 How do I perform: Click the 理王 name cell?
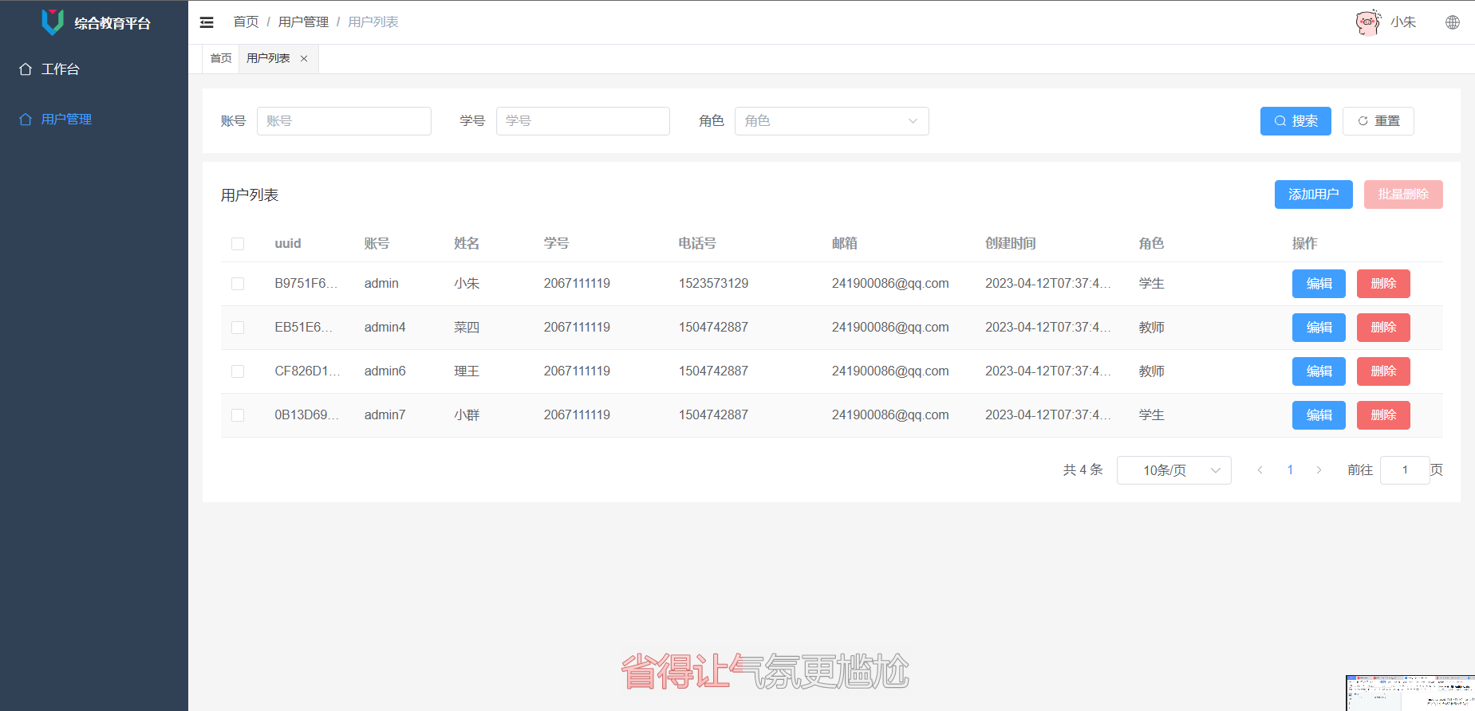coord(467,371)
